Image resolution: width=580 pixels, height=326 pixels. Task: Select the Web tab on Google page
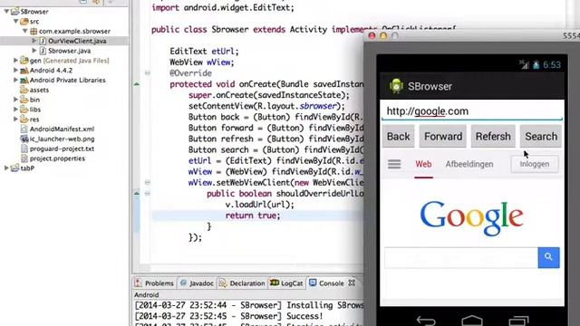pyautogui.click(x=423, y=165)
